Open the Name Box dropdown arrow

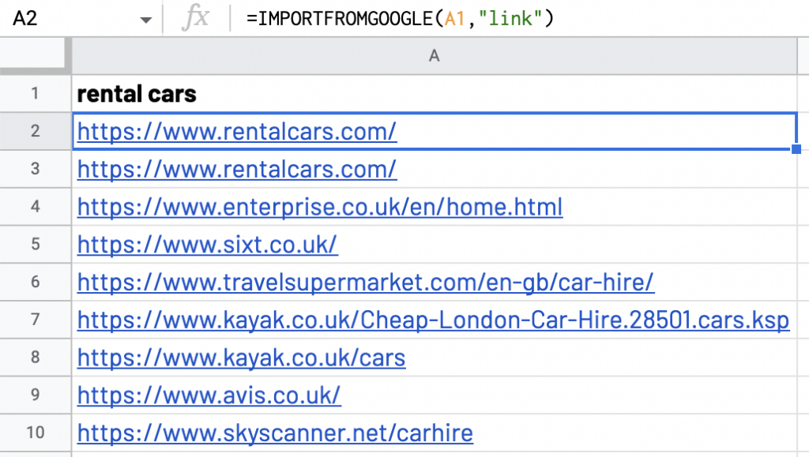(x=145, y=17)
